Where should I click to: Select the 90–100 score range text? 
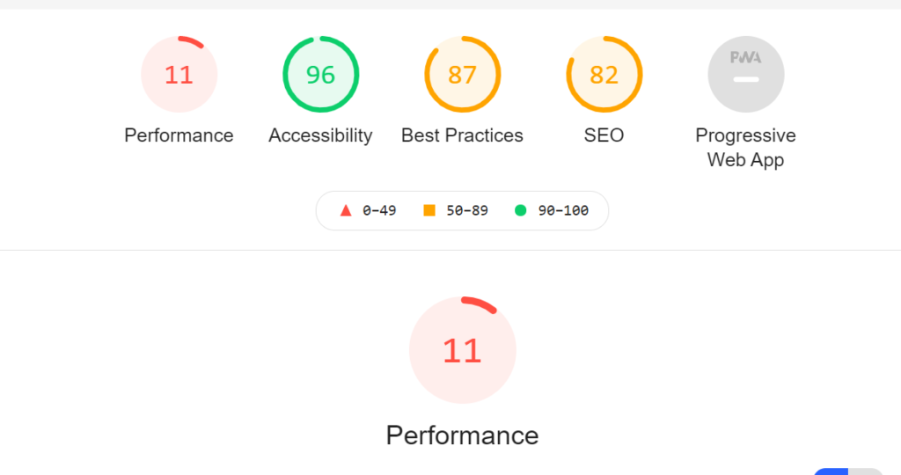563,211
